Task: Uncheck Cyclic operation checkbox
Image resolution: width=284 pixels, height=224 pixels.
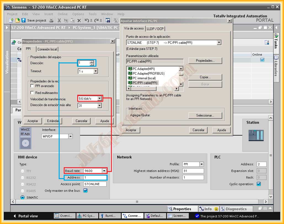Action: point(259,184)
